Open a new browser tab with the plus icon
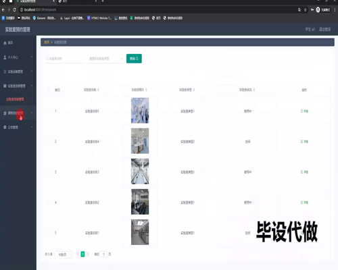The height and width of the screenshot is (270, 338). click(x=103, y=1)
